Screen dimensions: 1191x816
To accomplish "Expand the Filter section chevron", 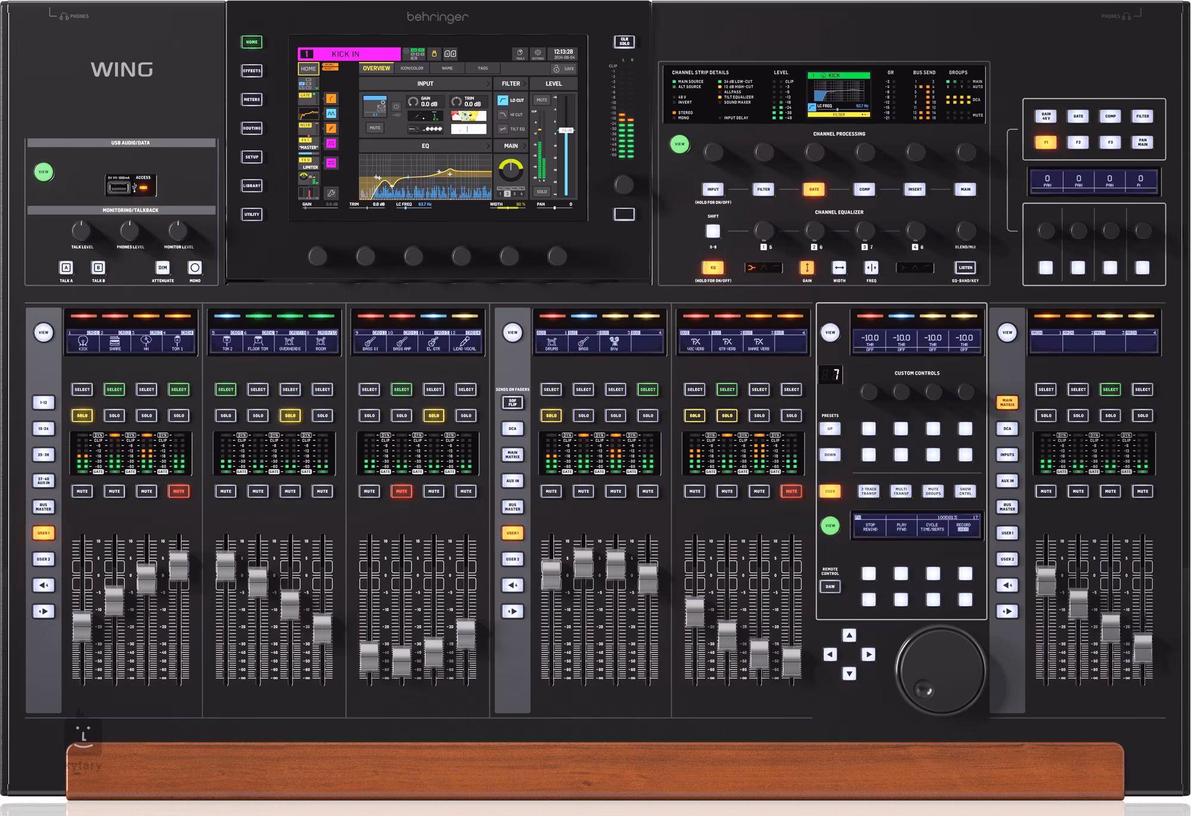I will 525,84.
